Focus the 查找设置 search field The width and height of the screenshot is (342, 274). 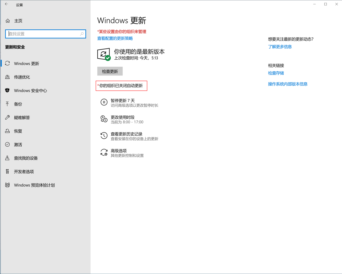point(45,34)
